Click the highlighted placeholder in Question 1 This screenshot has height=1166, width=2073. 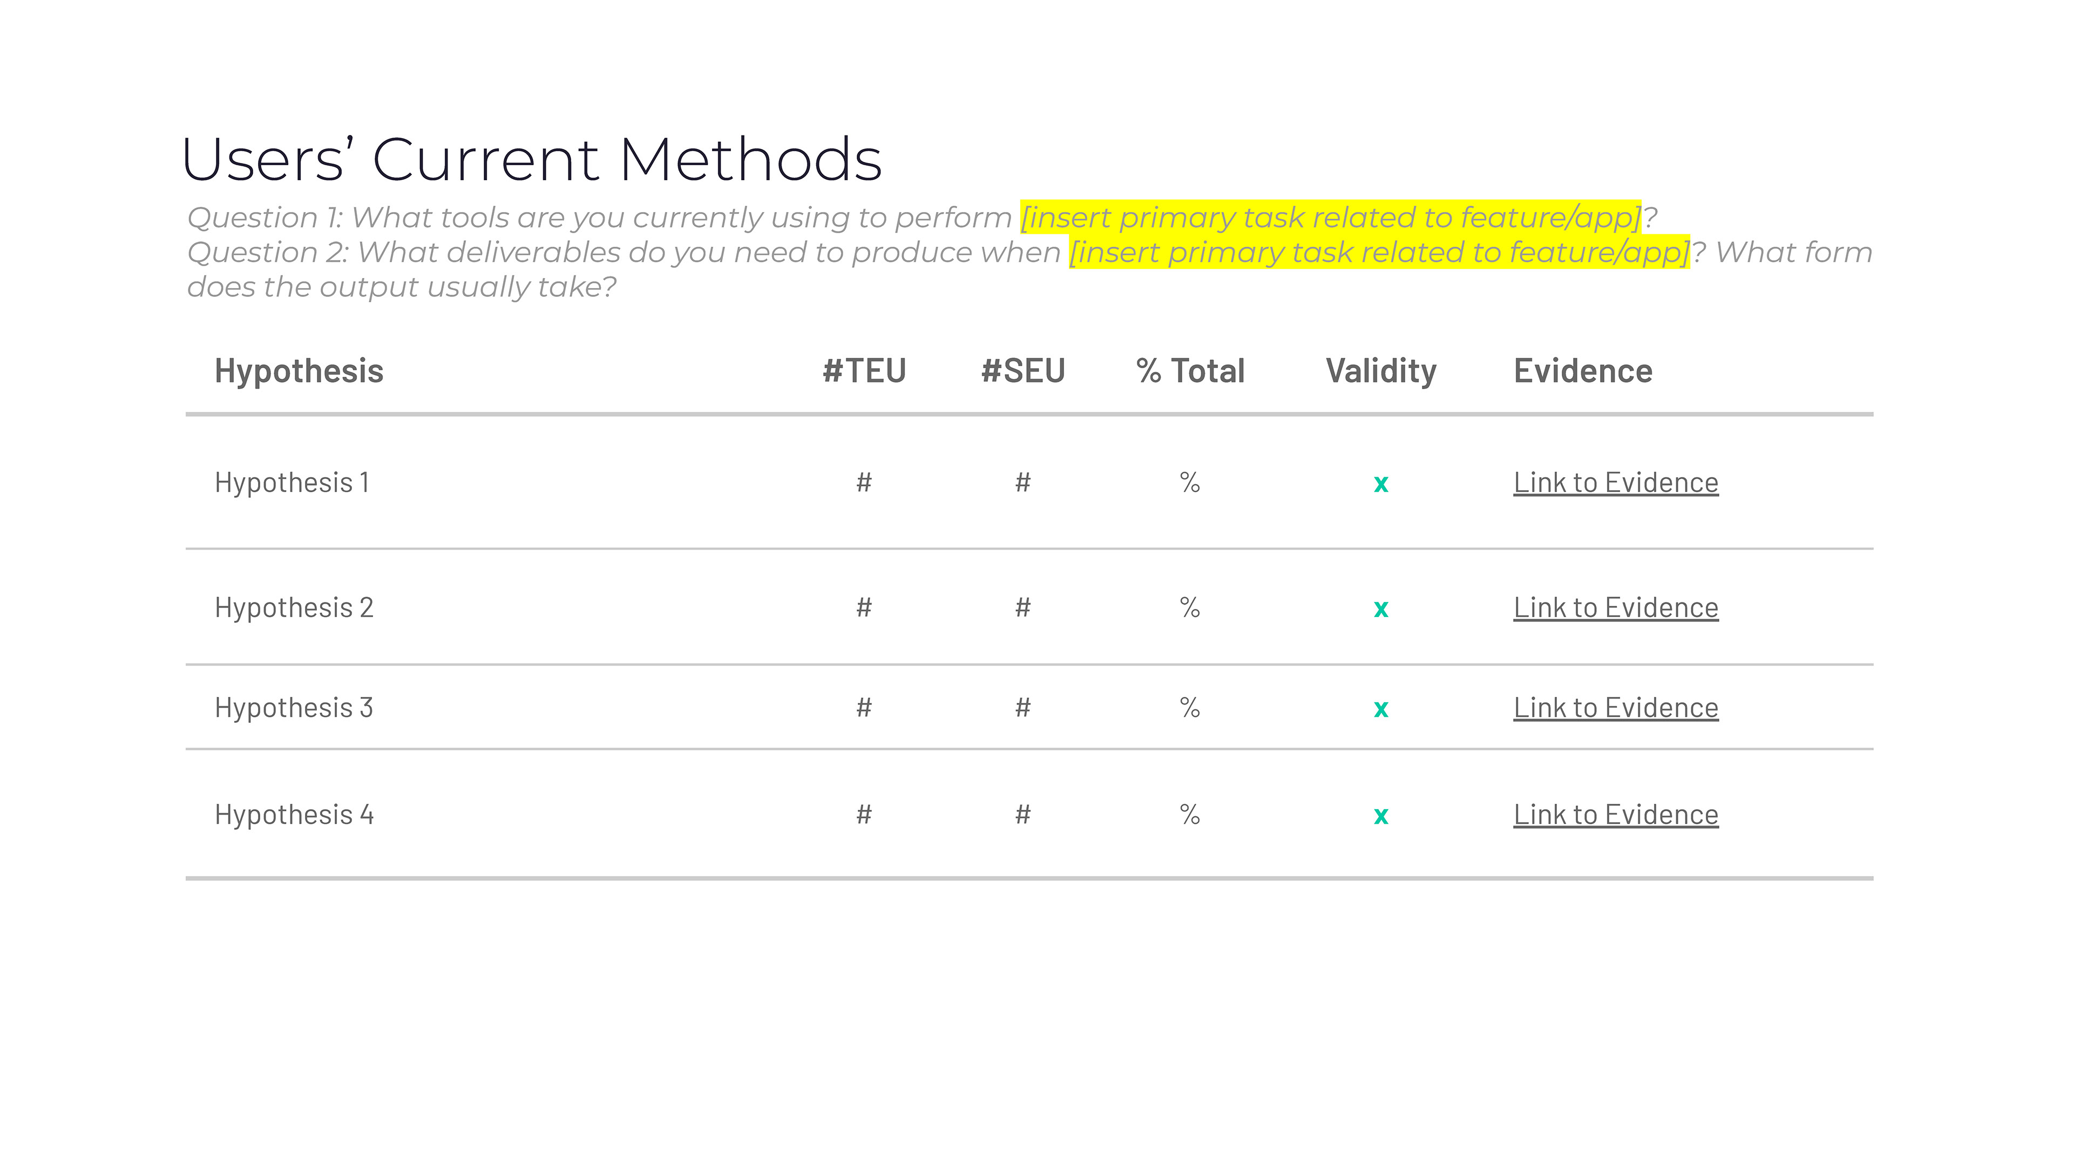[1330, 217]
